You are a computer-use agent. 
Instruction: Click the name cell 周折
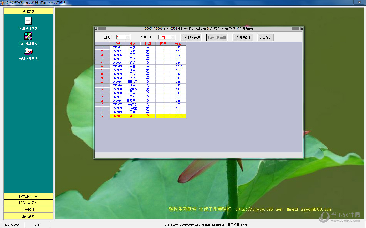pyautogui.click(x=132, y=59)
